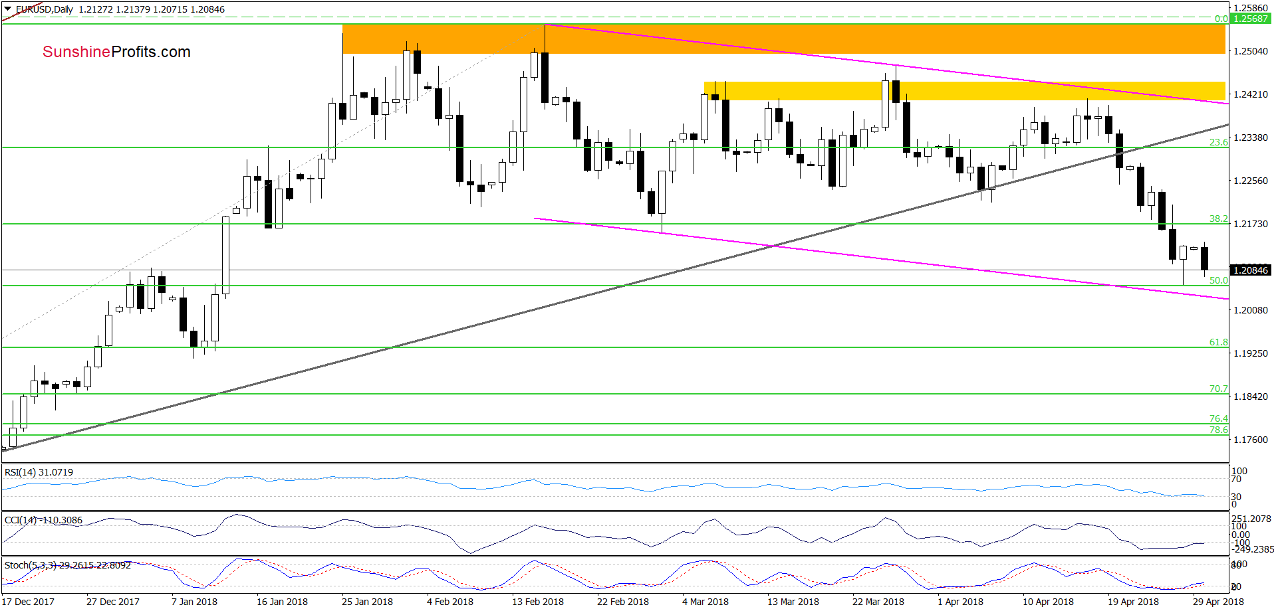The height and width of the screenshot is (611, 1274).
Task: Click the 1.25860 price scale value
Action: pos(1250,8)
